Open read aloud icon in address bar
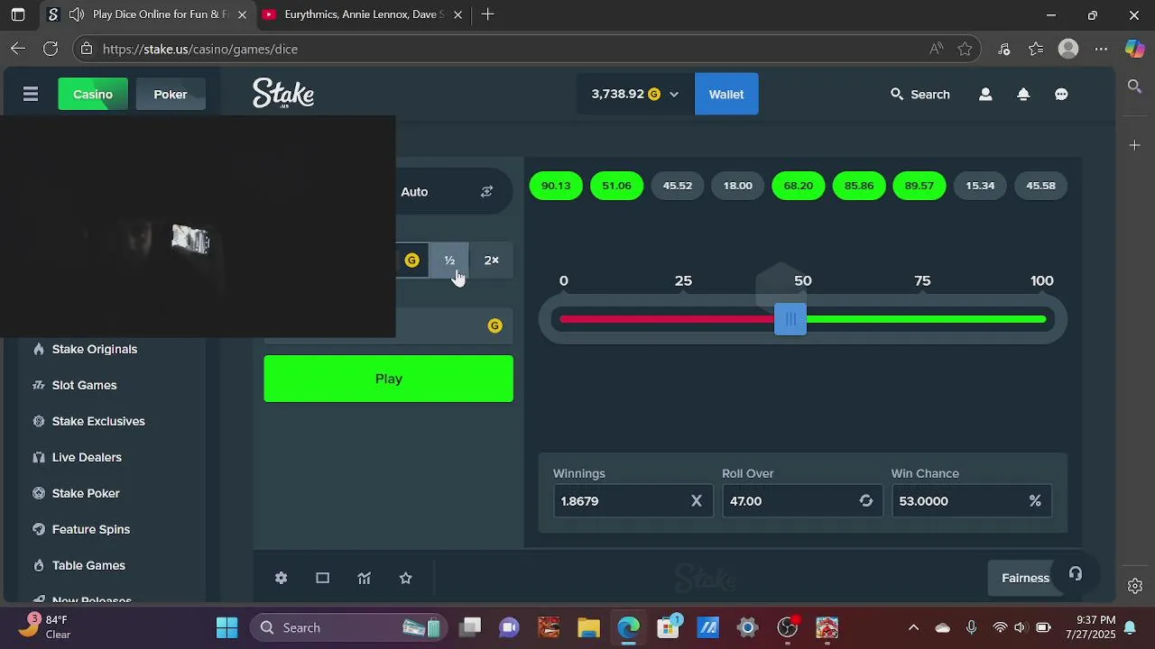This screenshot has width=1155, height=649. click(937, 49)
